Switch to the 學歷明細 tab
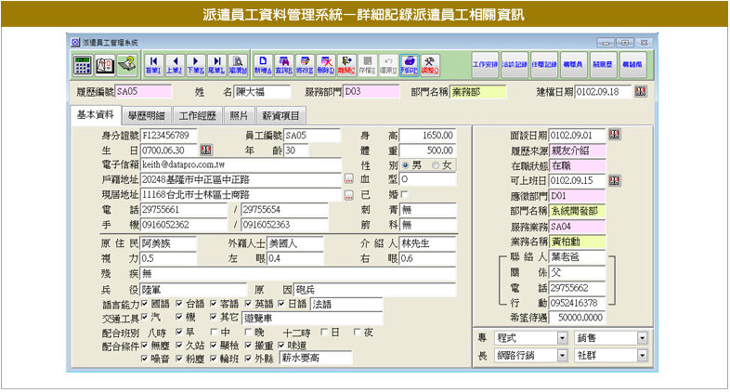This screenshot has height=392, width=730. pyautogui.click(x=146, y=115)
